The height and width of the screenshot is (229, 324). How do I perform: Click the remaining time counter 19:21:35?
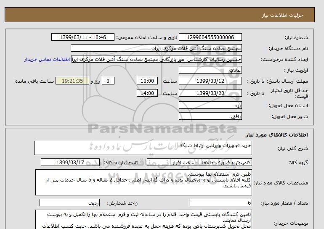72,81
